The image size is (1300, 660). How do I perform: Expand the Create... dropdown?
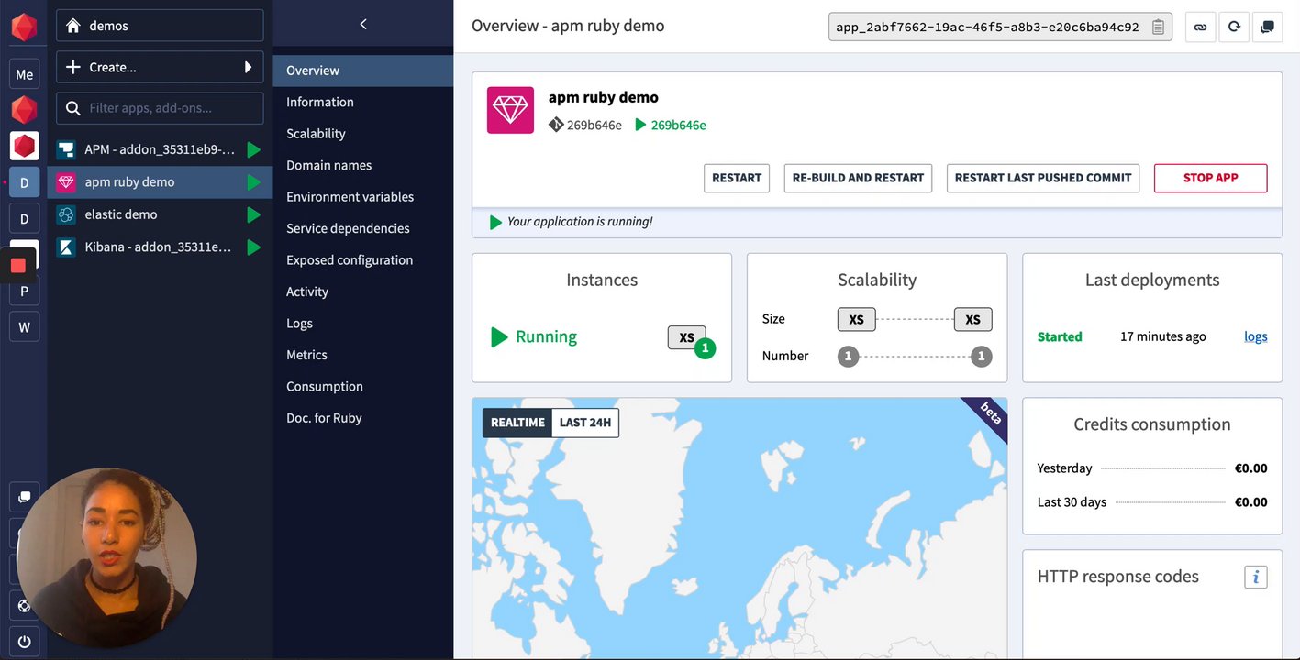tap(160, 67)
